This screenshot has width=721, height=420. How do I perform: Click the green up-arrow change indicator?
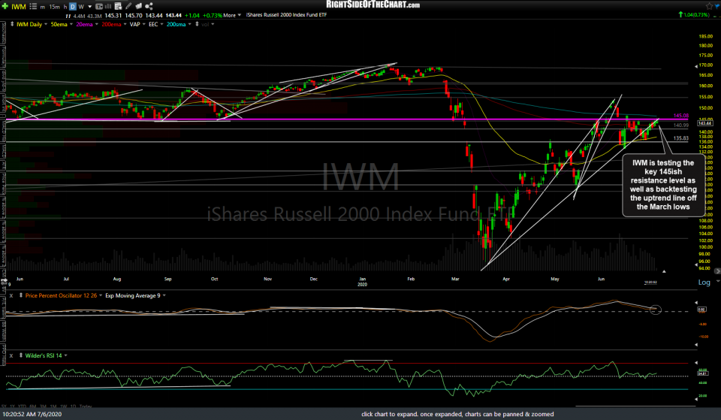(680, 15)
